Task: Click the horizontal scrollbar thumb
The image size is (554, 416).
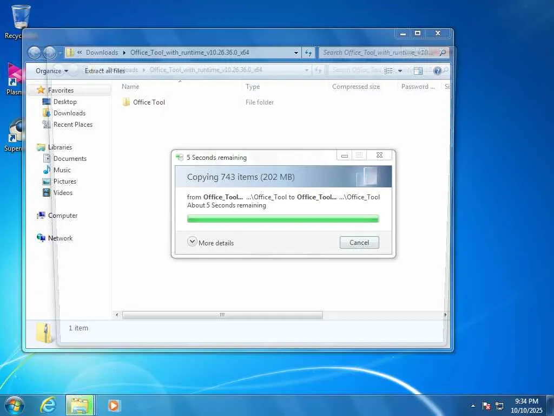Action: click(x=222, y=315)
